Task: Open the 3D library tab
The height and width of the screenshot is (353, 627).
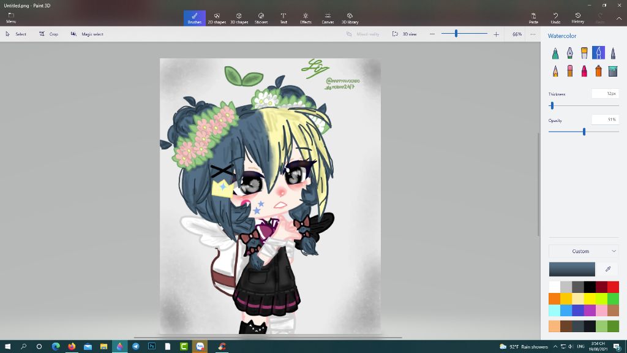Action: click(x=350, y=18)
